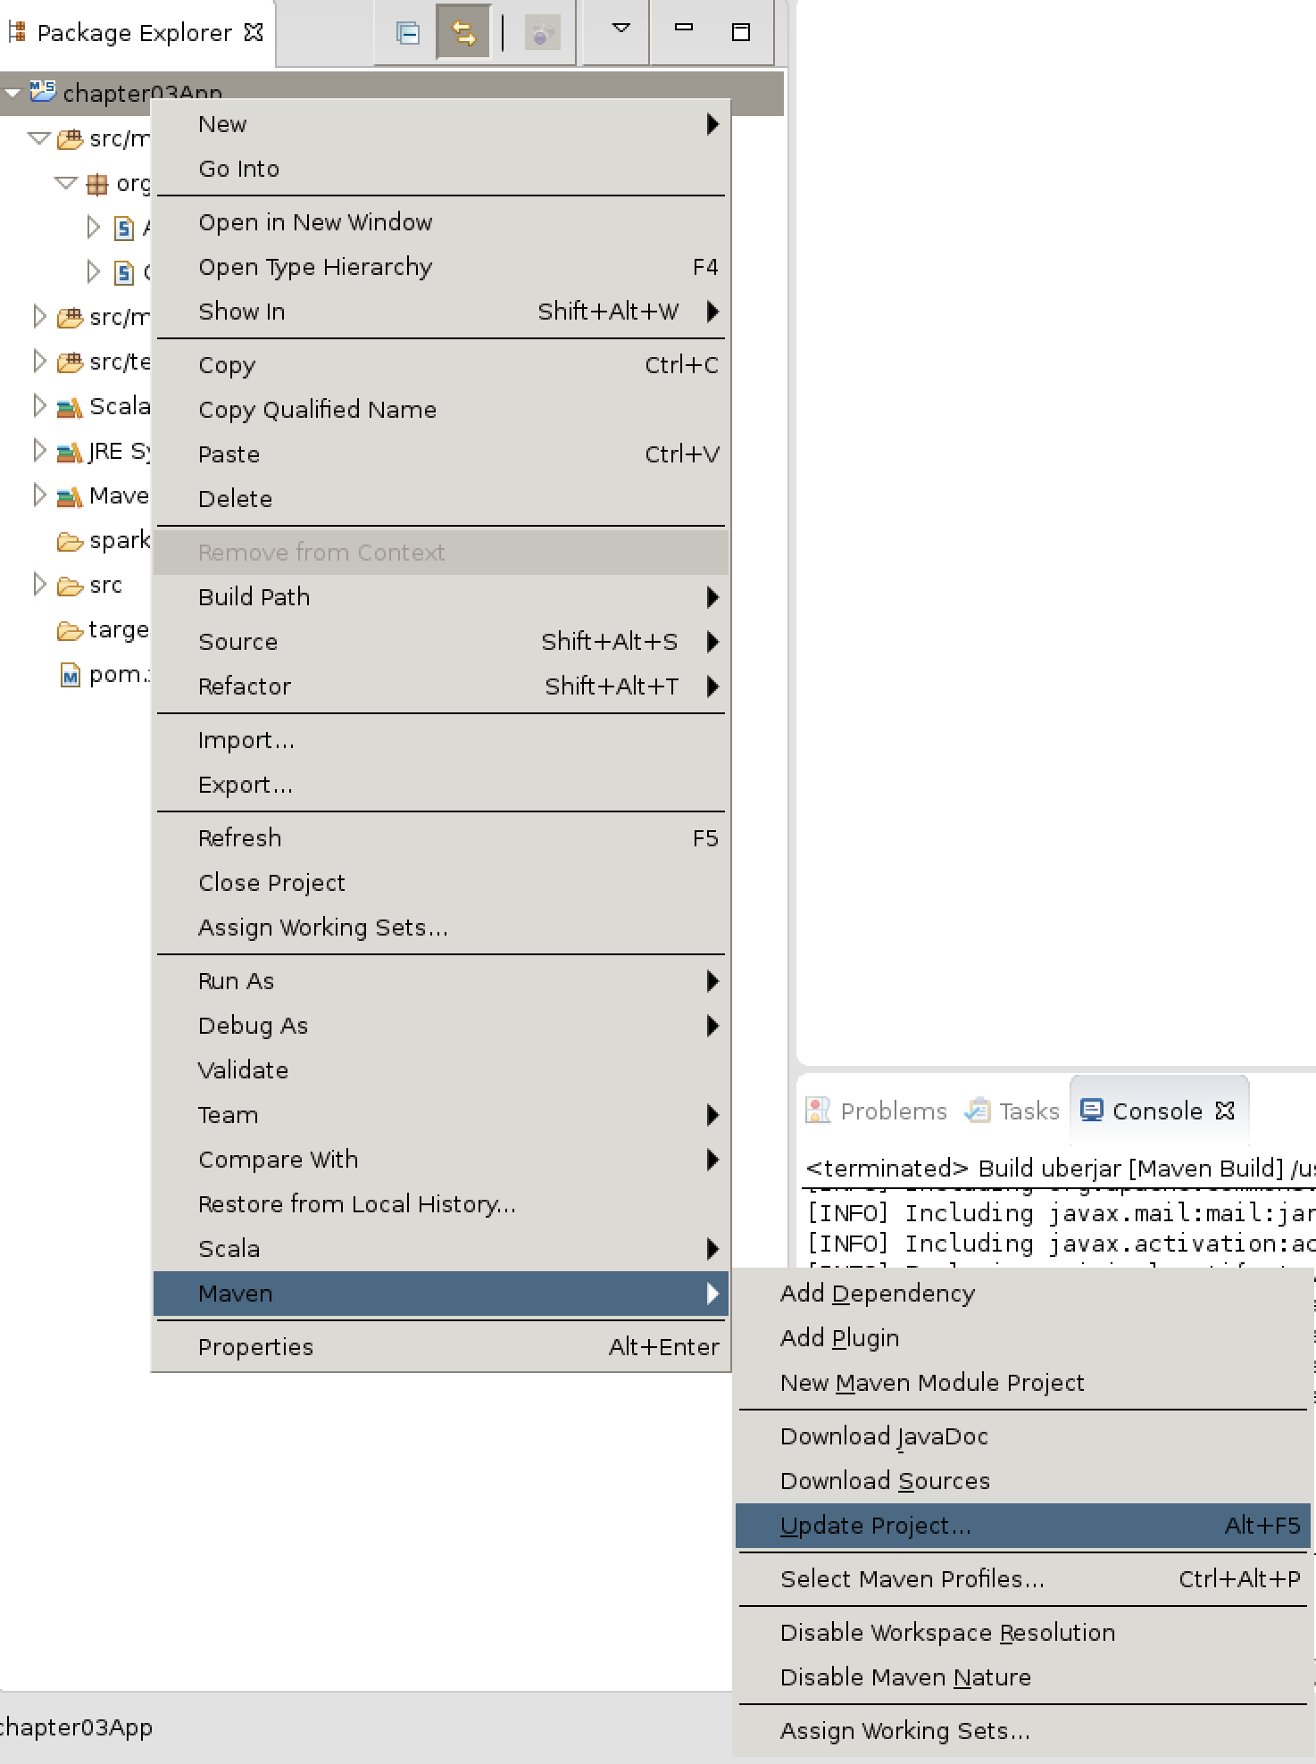Expand the first Scala file under org
Image resolution: width=1316 pixels, height=1764 pixels.
pyautogui.click(x=94, y=227)
